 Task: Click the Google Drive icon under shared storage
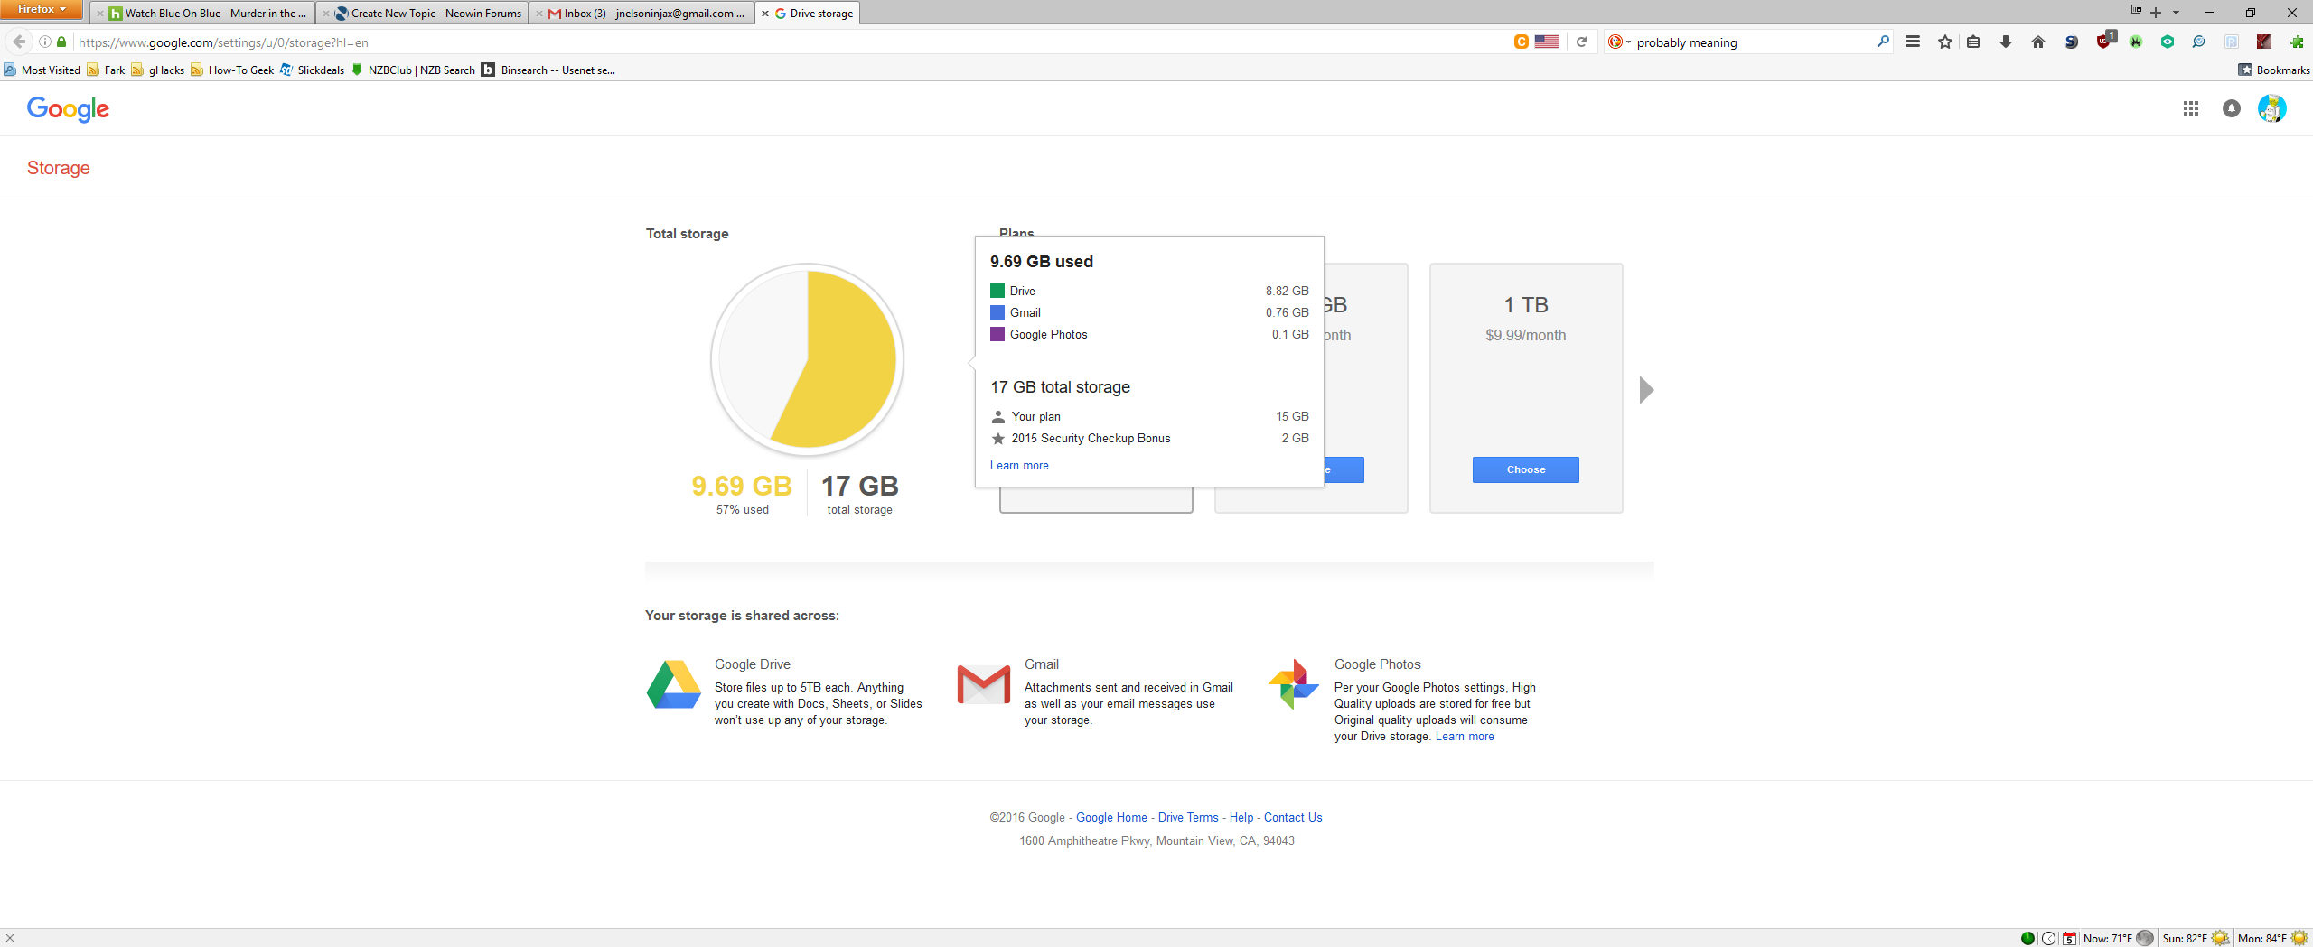coord(673,686)
